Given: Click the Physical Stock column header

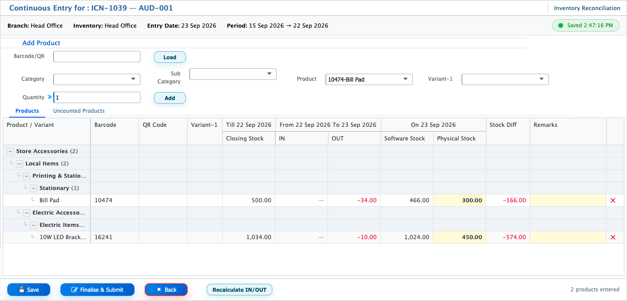Looking at the screenshot, I should (459, 139).
